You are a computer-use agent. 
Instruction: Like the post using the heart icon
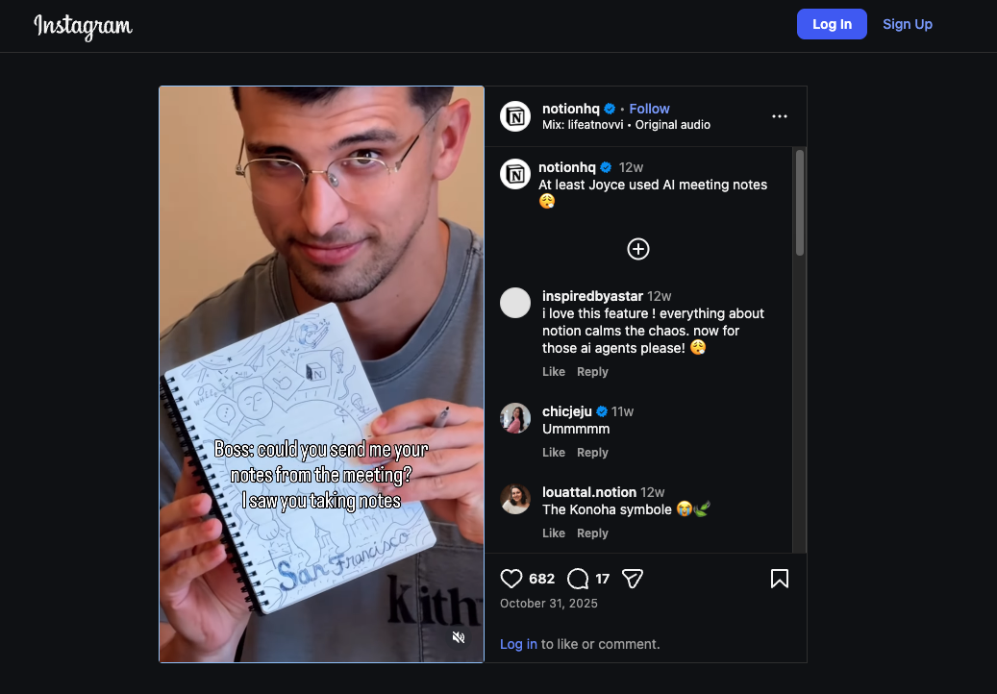click(511, 579)
